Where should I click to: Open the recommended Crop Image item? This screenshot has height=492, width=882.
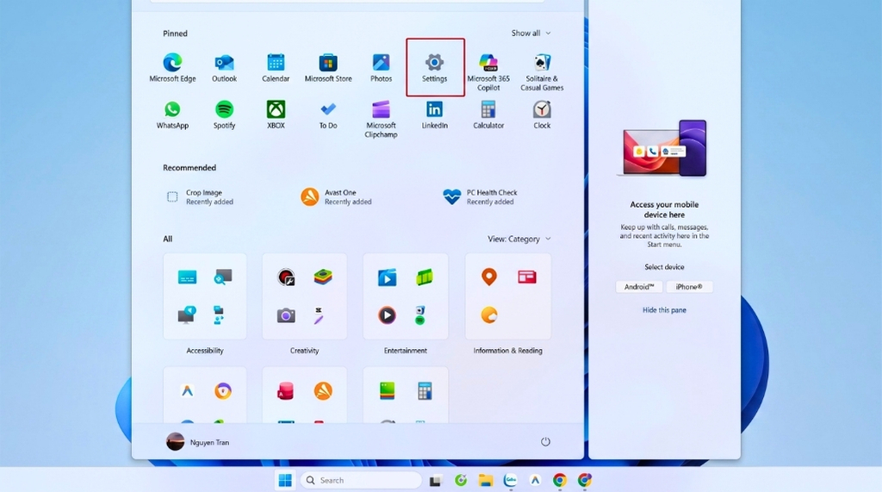[200, 197]
